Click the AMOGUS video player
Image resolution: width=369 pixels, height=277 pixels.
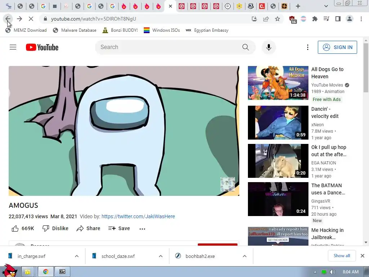tap(124, 131)
